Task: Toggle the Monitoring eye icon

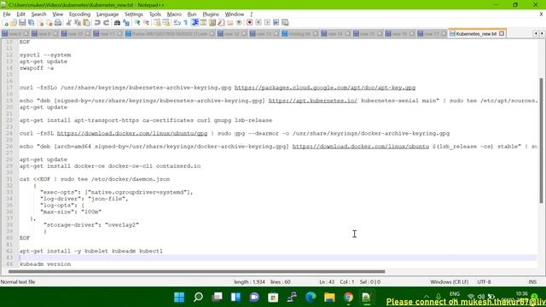Action: point(239,23)
